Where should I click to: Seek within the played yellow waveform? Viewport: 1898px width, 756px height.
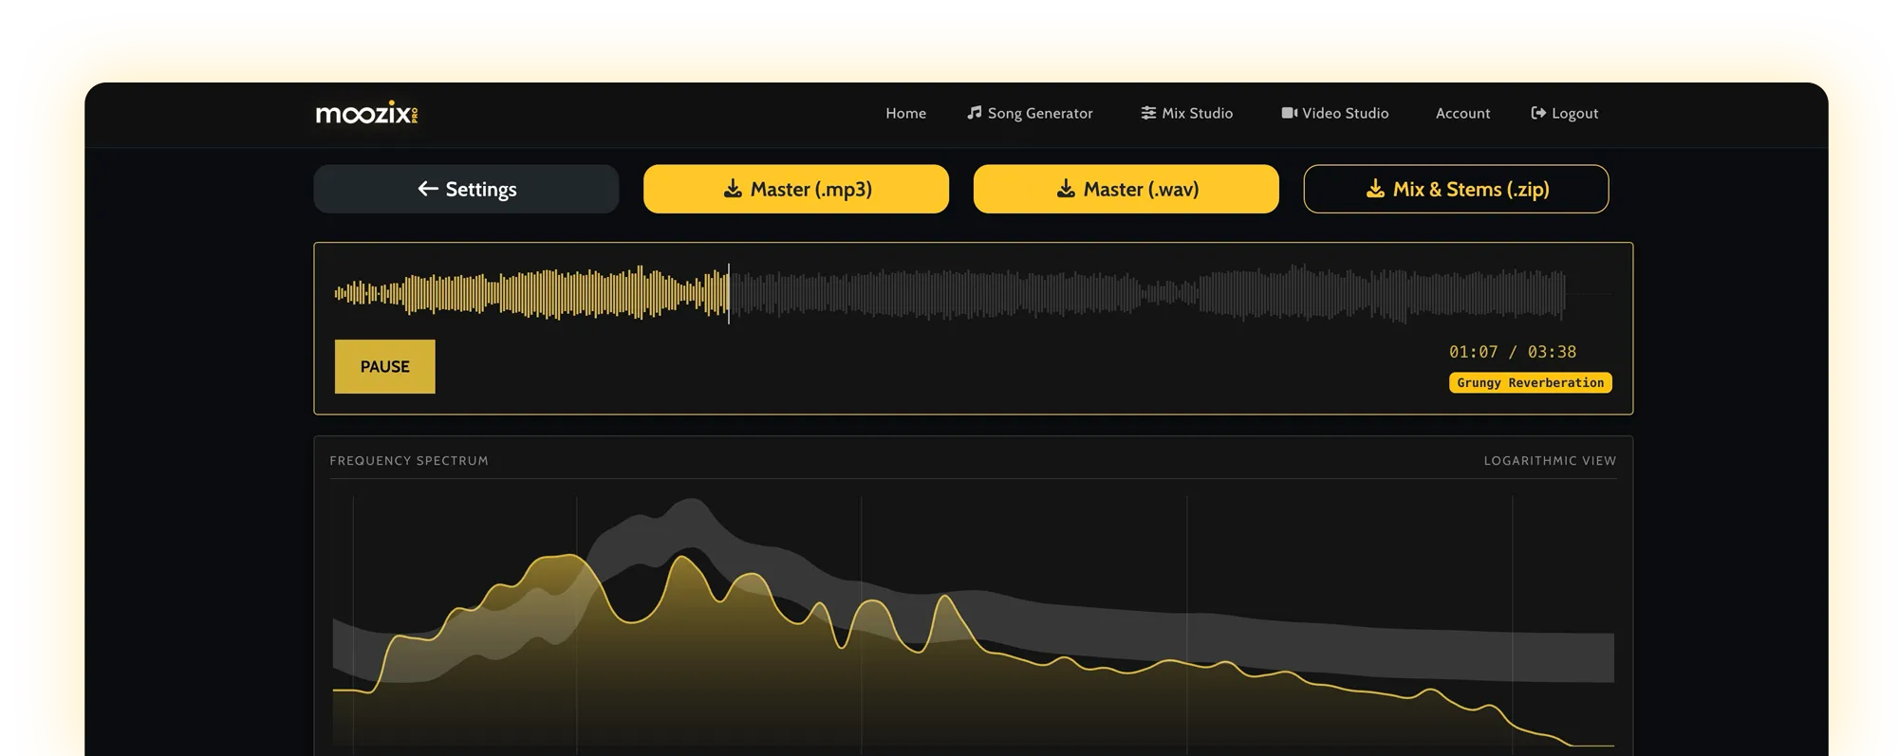(x=531, y=293)
